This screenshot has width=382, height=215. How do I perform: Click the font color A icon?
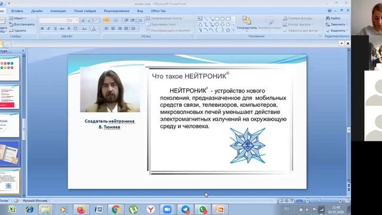[x=94, y=29]
